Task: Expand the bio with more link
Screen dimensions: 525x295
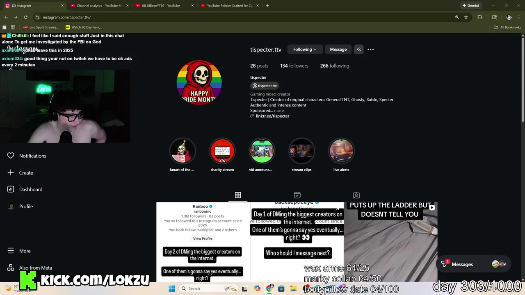Action: pos(279,111)
